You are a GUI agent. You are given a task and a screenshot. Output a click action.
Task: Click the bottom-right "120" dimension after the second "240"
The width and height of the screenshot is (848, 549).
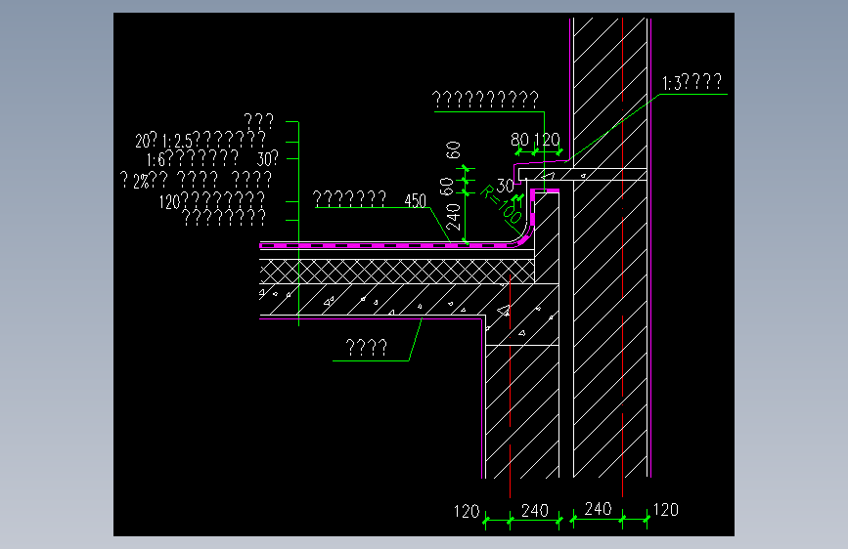click(666, 510)
